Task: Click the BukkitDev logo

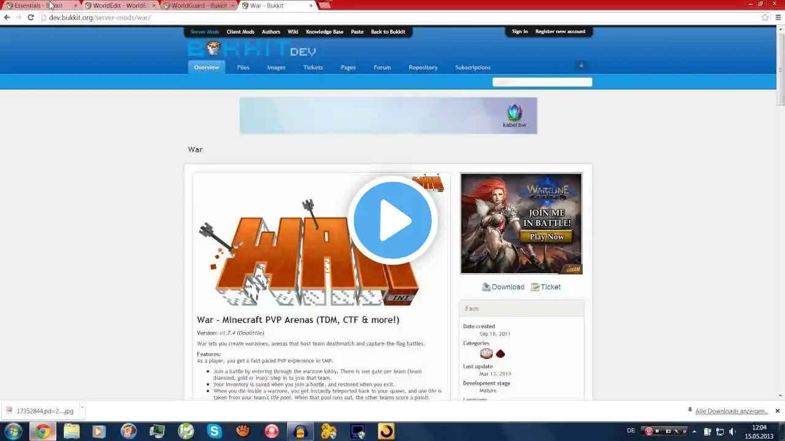Action: [x=252, y=49]
